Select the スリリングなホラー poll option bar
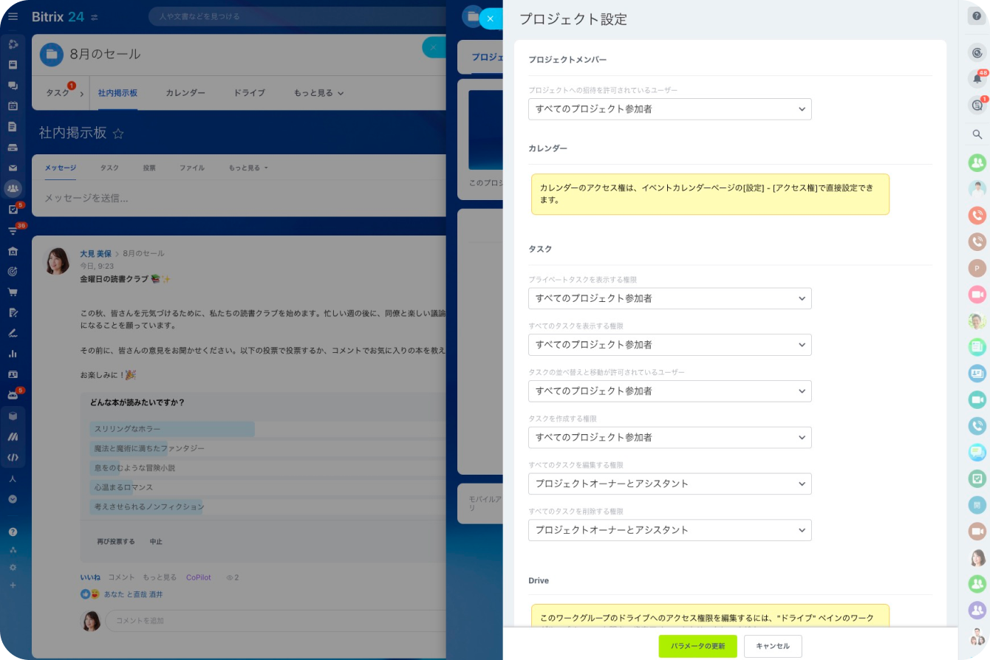The width and height of the screenshot is (990, 660). [173, 429]
